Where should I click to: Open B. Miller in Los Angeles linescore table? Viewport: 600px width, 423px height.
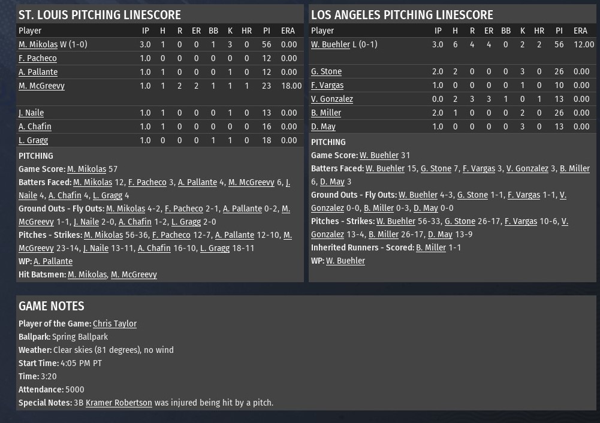pos(325,113)
